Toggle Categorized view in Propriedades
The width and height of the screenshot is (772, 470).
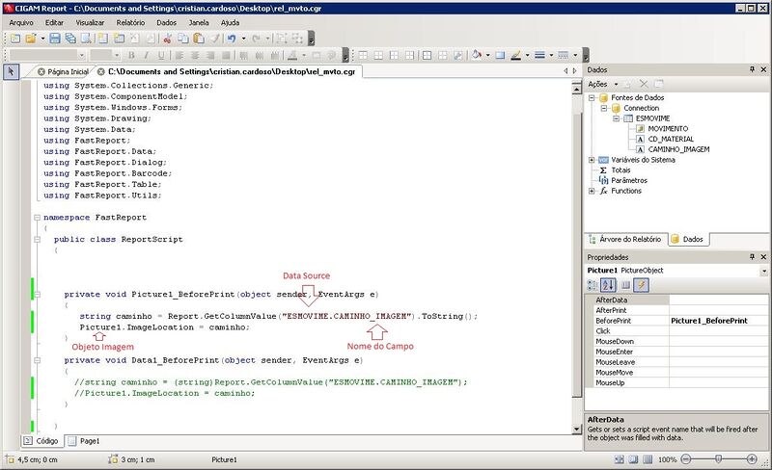pos(593,285)
